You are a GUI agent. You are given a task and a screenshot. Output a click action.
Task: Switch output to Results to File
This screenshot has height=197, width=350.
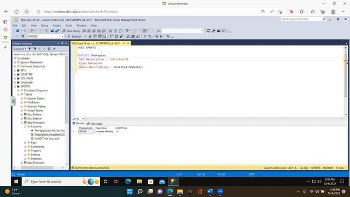[138, 37]
